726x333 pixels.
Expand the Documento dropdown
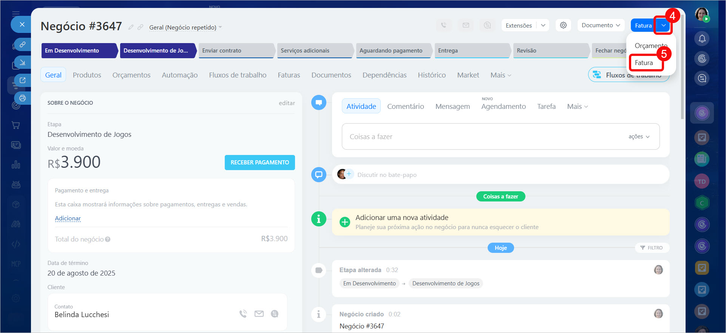point(601,25)
